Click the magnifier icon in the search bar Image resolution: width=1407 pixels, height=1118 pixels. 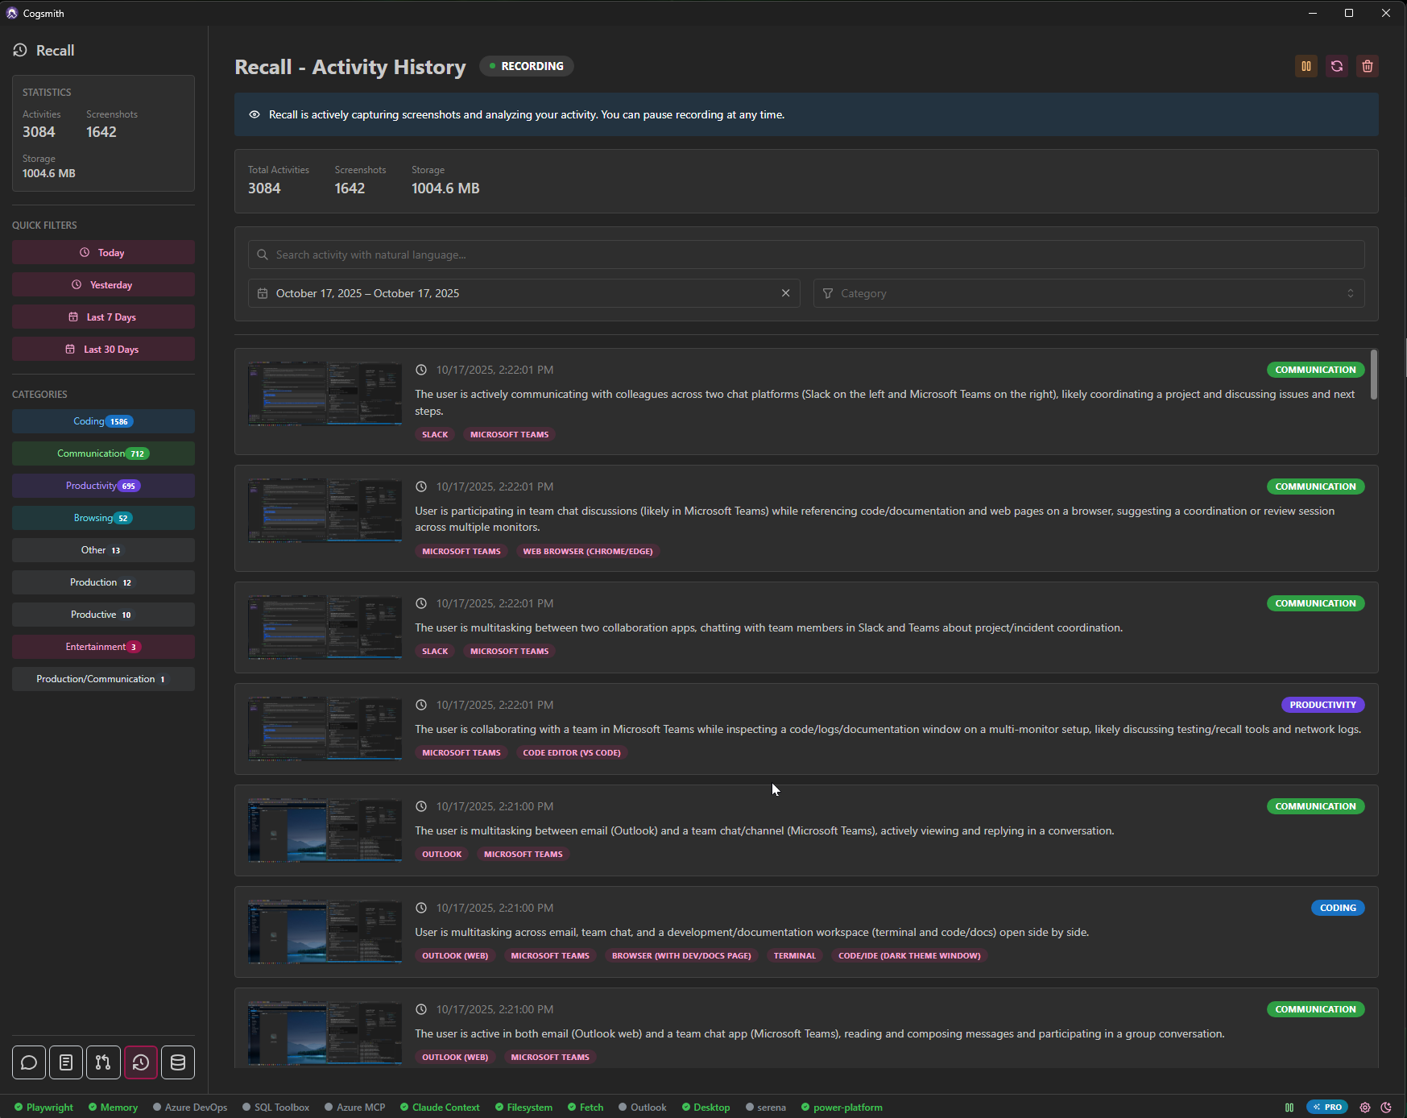click(263, 255)
